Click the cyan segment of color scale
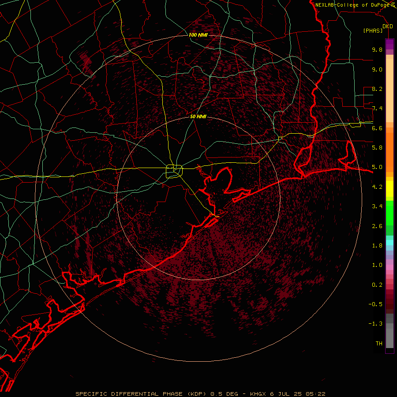Screen dimensions: 397x397 coord(390,243)
